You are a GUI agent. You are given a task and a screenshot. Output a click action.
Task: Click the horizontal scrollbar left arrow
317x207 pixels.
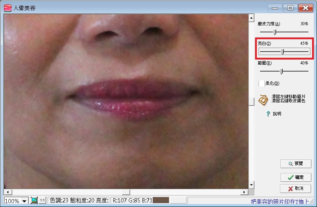pos(8,192)
